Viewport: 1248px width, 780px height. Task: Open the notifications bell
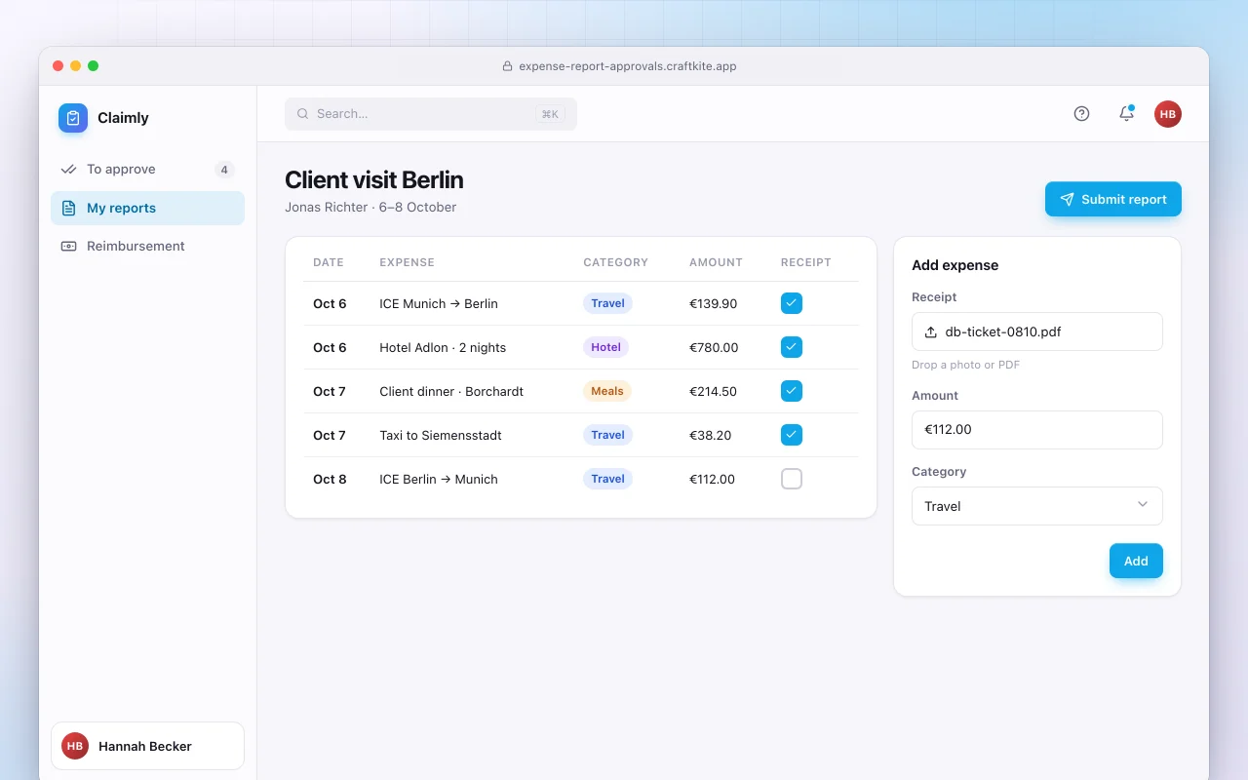pos(1126,113)
